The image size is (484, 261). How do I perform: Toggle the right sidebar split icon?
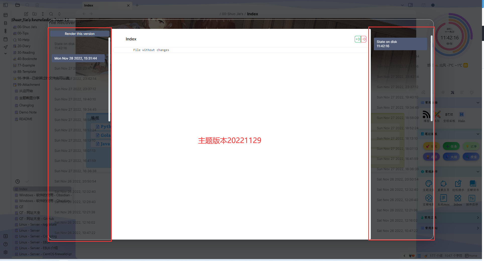pyautogui.click(x=411, y=5)
